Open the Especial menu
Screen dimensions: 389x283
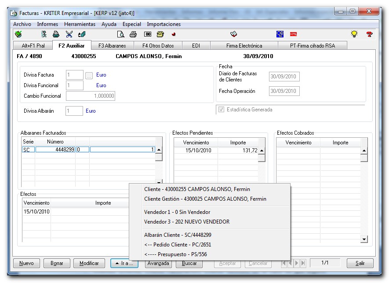[x=132, y=24]
